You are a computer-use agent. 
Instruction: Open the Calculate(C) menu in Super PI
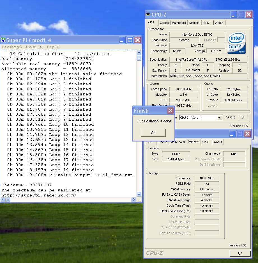(12, 47)
